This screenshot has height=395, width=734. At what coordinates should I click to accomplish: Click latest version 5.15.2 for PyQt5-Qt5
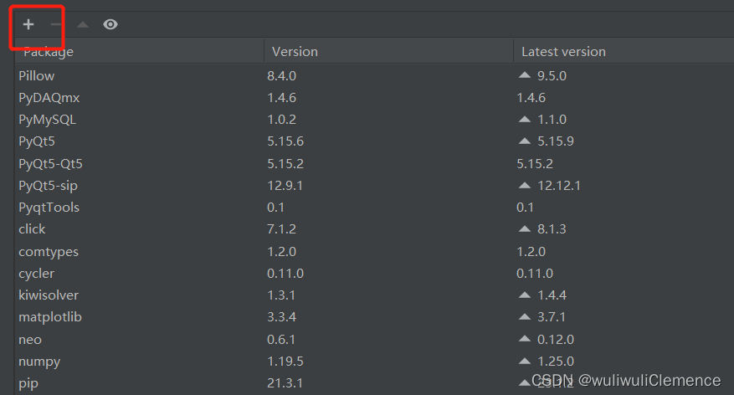click(x=535, y=163)
